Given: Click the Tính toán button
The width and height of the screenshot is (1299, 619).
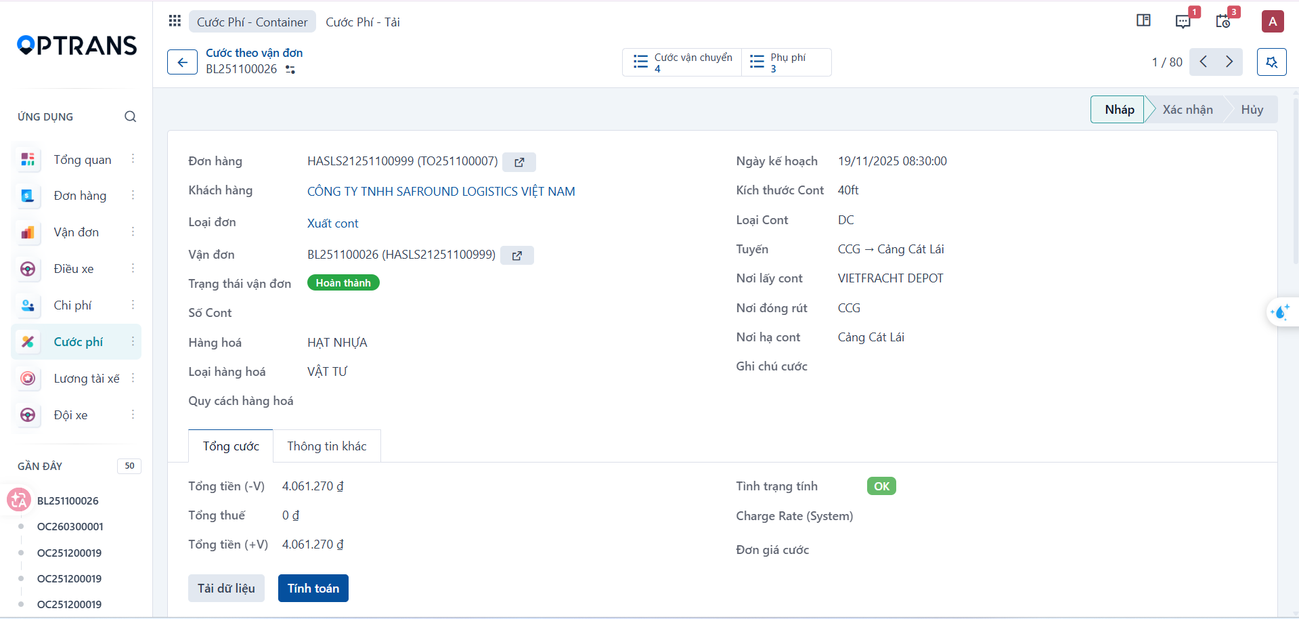Looking at the screenshot, I should click(313, 588).
